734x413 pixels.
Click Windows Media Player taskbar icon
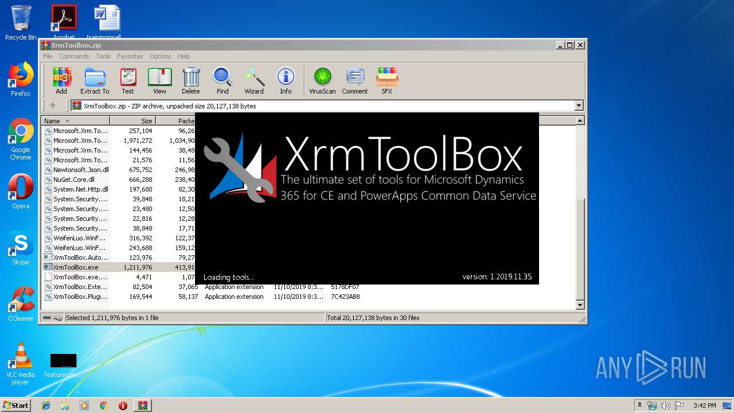click(x=84, y=406)
